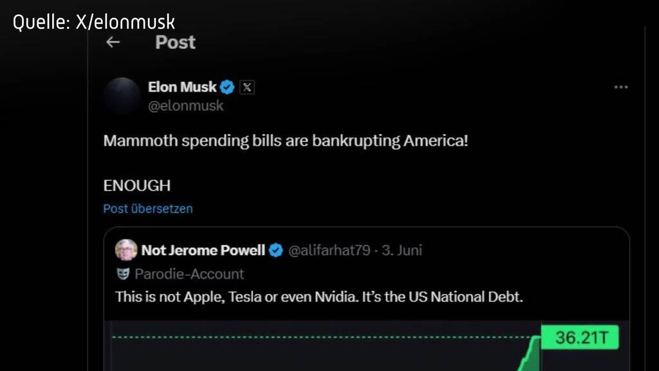Select the Elon Musk display name
659x371 pixels.
pos(182,87)
